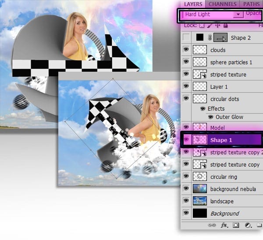
Task: Hide the landscape layer
Action: [186, 201]
